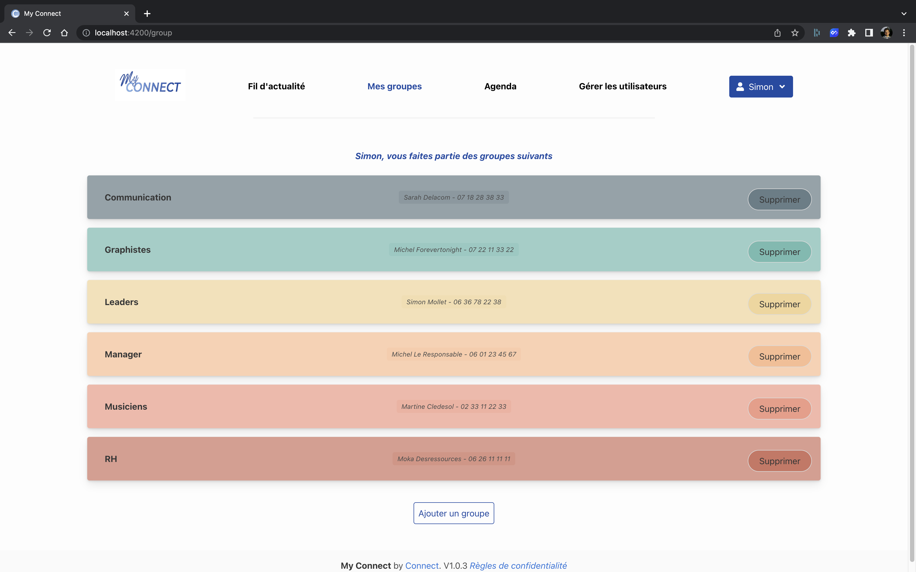Viewport: 916px width, 572px height.
Task: Open Gérer les utilisateurs
Action: point(622,86)
